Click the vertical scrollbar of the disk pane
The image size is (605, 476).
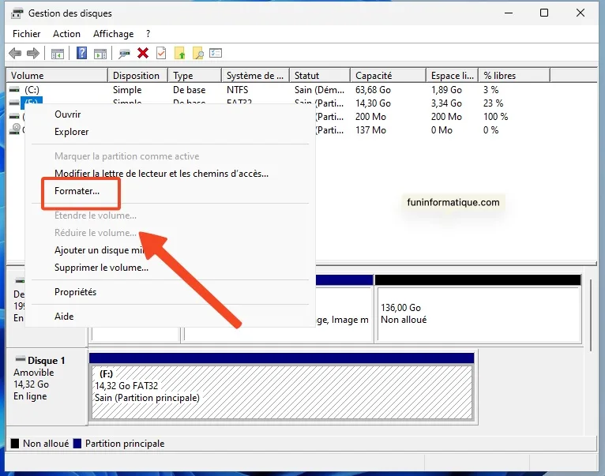pos(591,314)
